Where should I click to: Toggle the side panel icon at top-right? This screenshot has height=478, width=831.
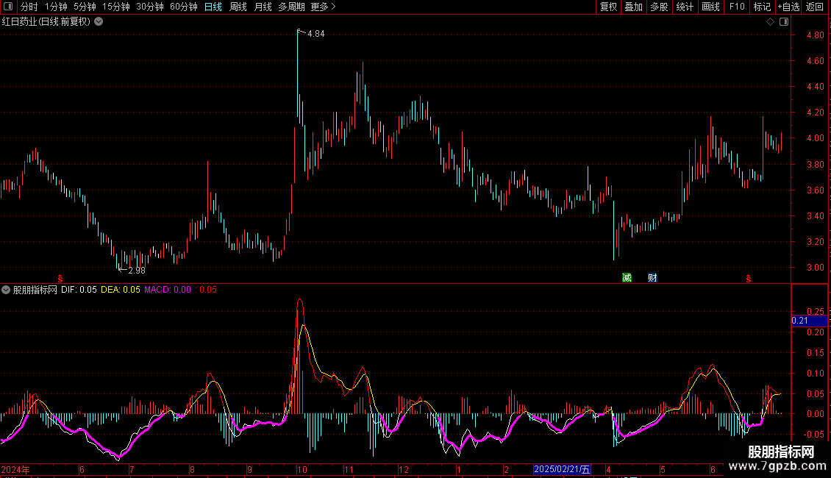pos(785,22)
